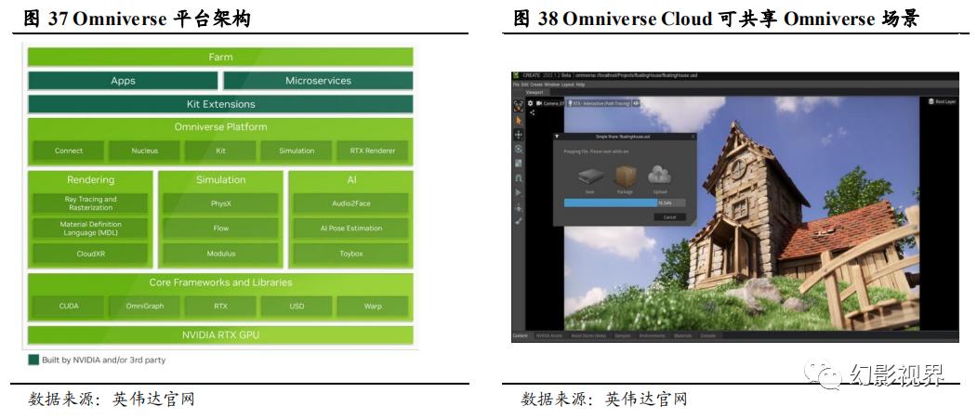The width and height of the screenshot is (977, 419).
Task: Click the Audio2Face box
Action: [x=350, y=203]
